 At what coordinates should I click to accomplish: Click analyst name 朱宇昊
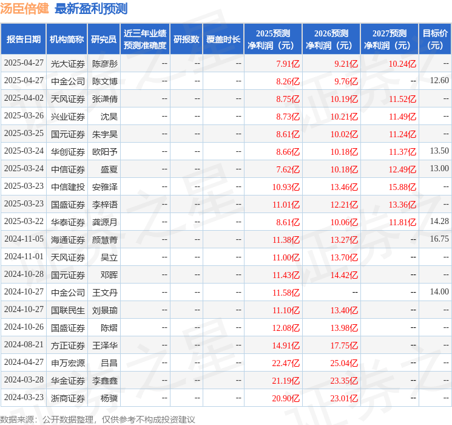tap(105, 134)
